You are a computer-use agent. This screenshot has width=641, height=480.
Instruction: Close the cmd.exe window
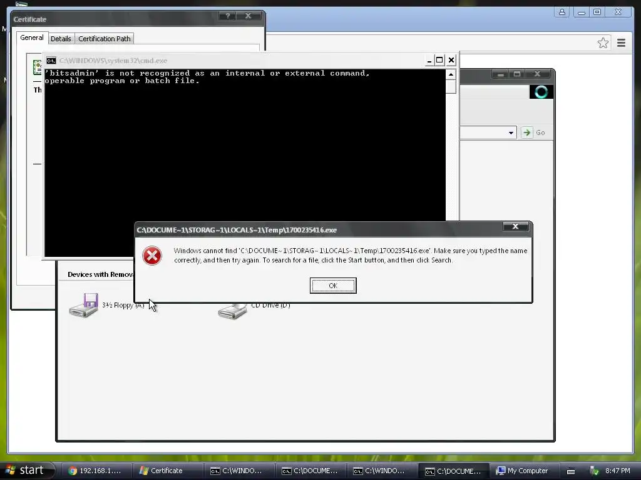tap(451, 61)
